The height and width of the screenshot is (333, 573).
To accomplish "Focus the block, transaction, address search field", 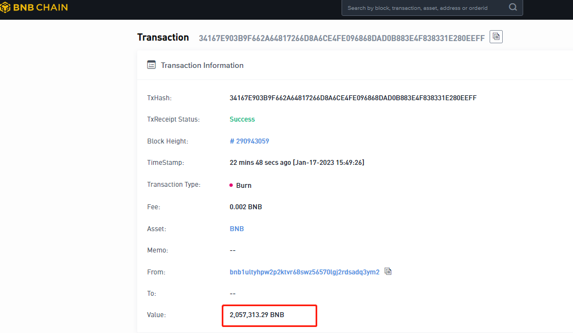I will click(423, 8).
